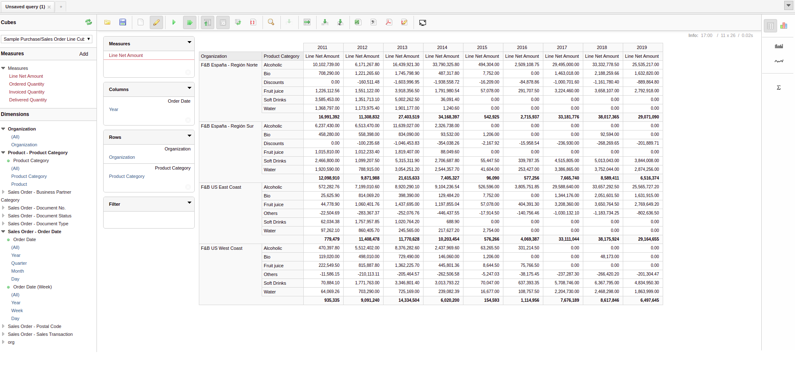Image resolution: width=795 pixels, height=372 pixels.
Task: Export the results as PDF
Action: (389, 22)
